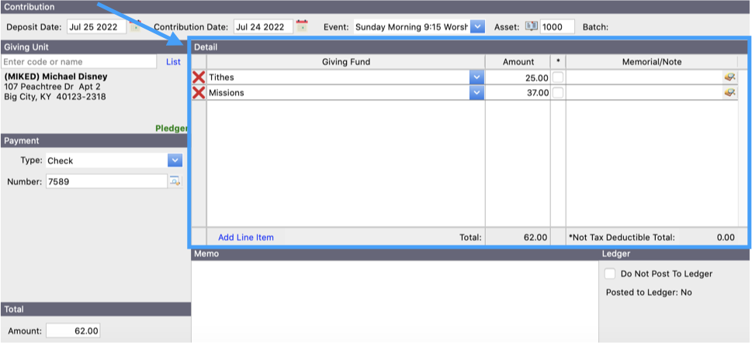
Task: Click the Add Line Item link
Action: (x=245, y=237)
